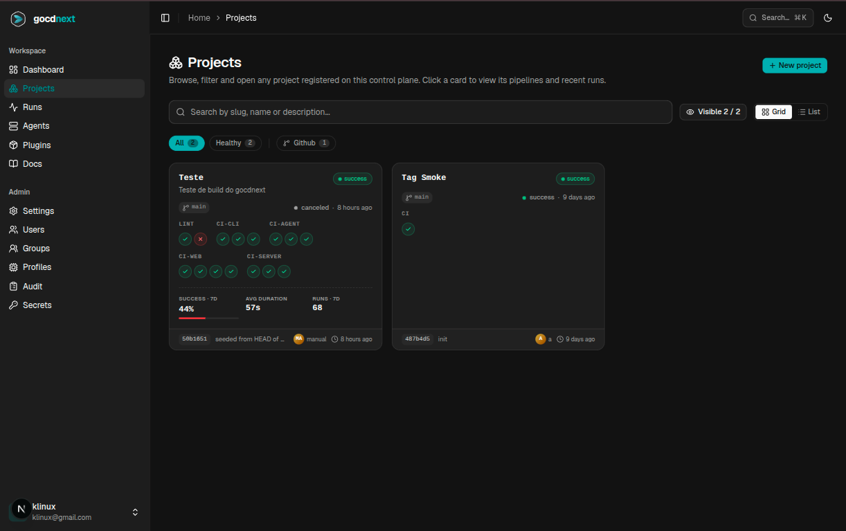This screenshot has width=846, height=531.
Task: Toggle dark mode moon icon
Action: point(827,18)
